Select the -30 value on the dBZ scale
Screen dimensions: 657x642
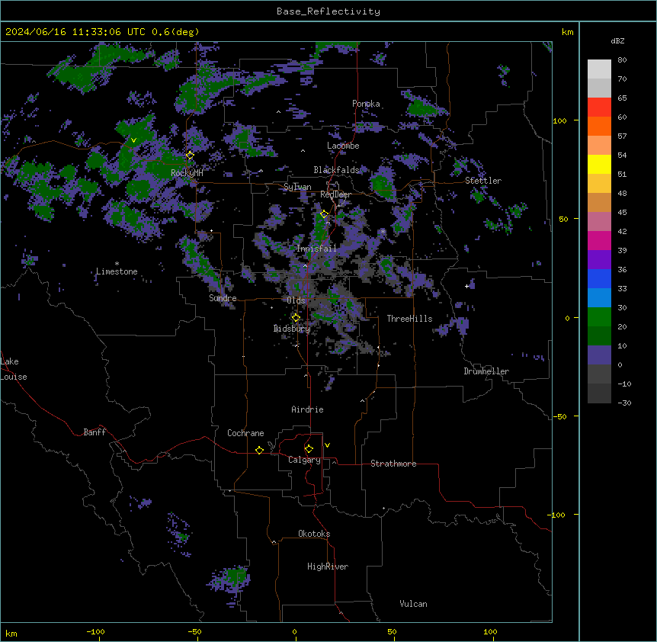coord(624,403)
